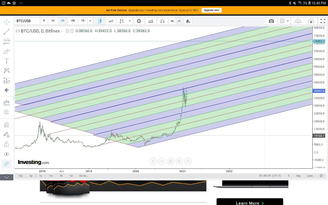Switch to the 1h timeframe
Image resolution: width=328 pixels, height=205 pixels.
pyautogui.click(x=53, y=21)
